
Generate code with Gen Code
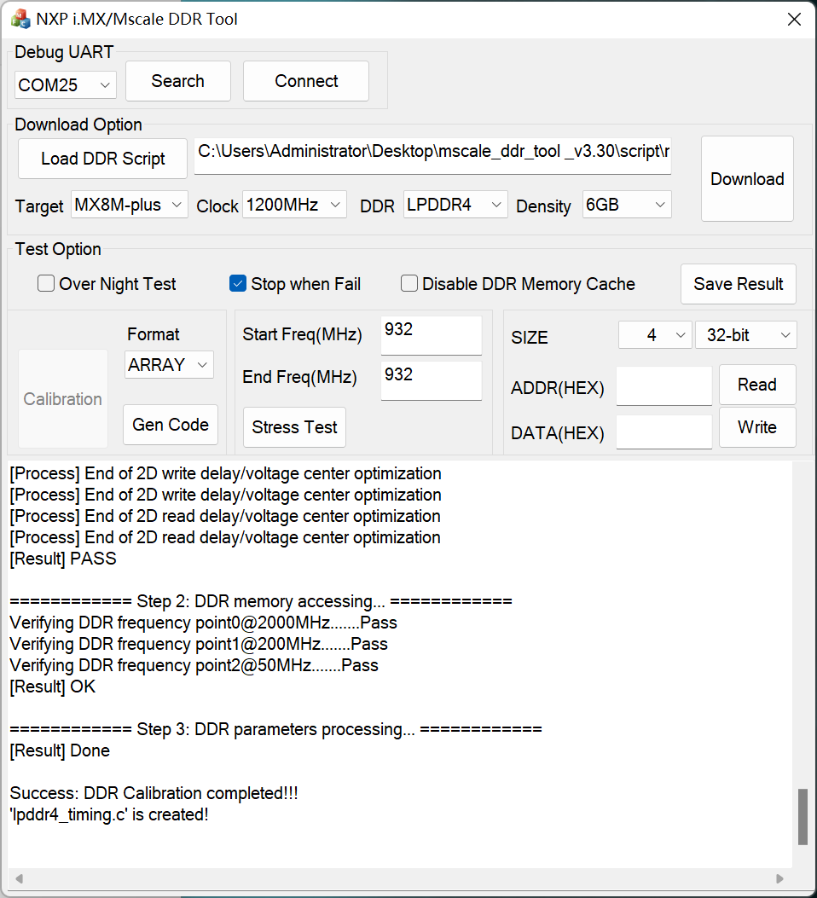[170, 424]
